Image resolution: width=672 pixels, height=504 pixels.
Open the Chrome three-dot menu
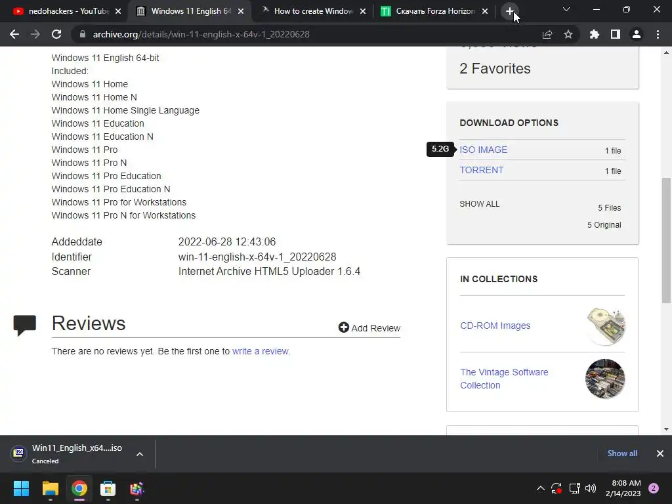pyautogui.click(x=658, y=34)
